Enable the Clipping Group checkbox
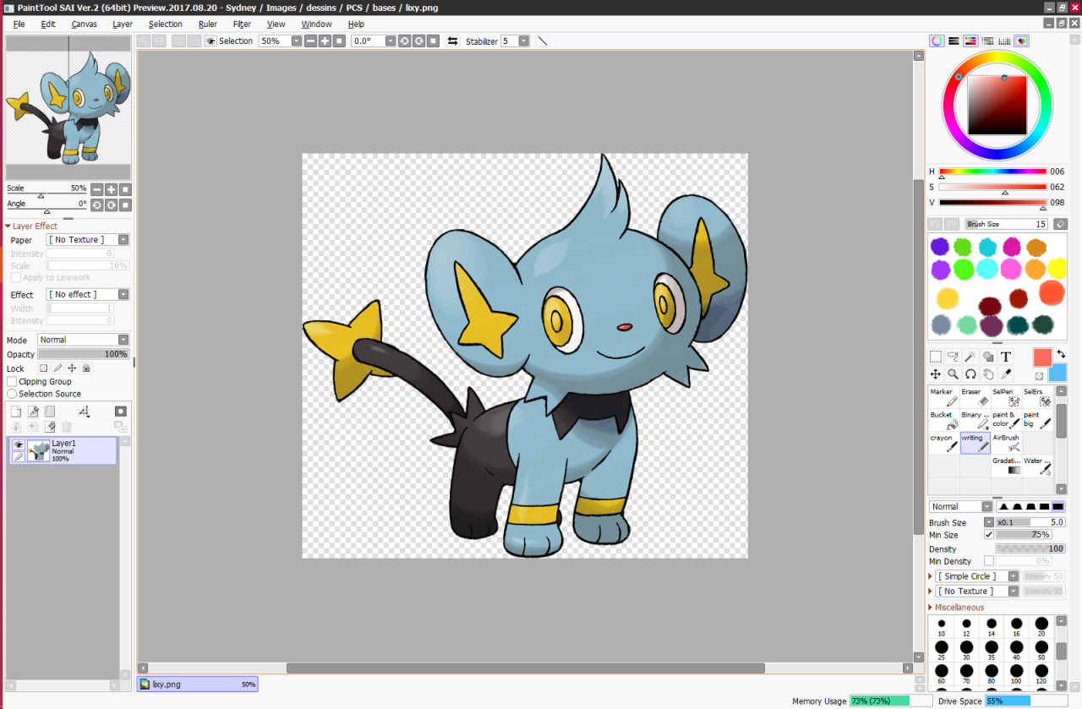This screenshot has width=1082, height=709. coord(12,382)
